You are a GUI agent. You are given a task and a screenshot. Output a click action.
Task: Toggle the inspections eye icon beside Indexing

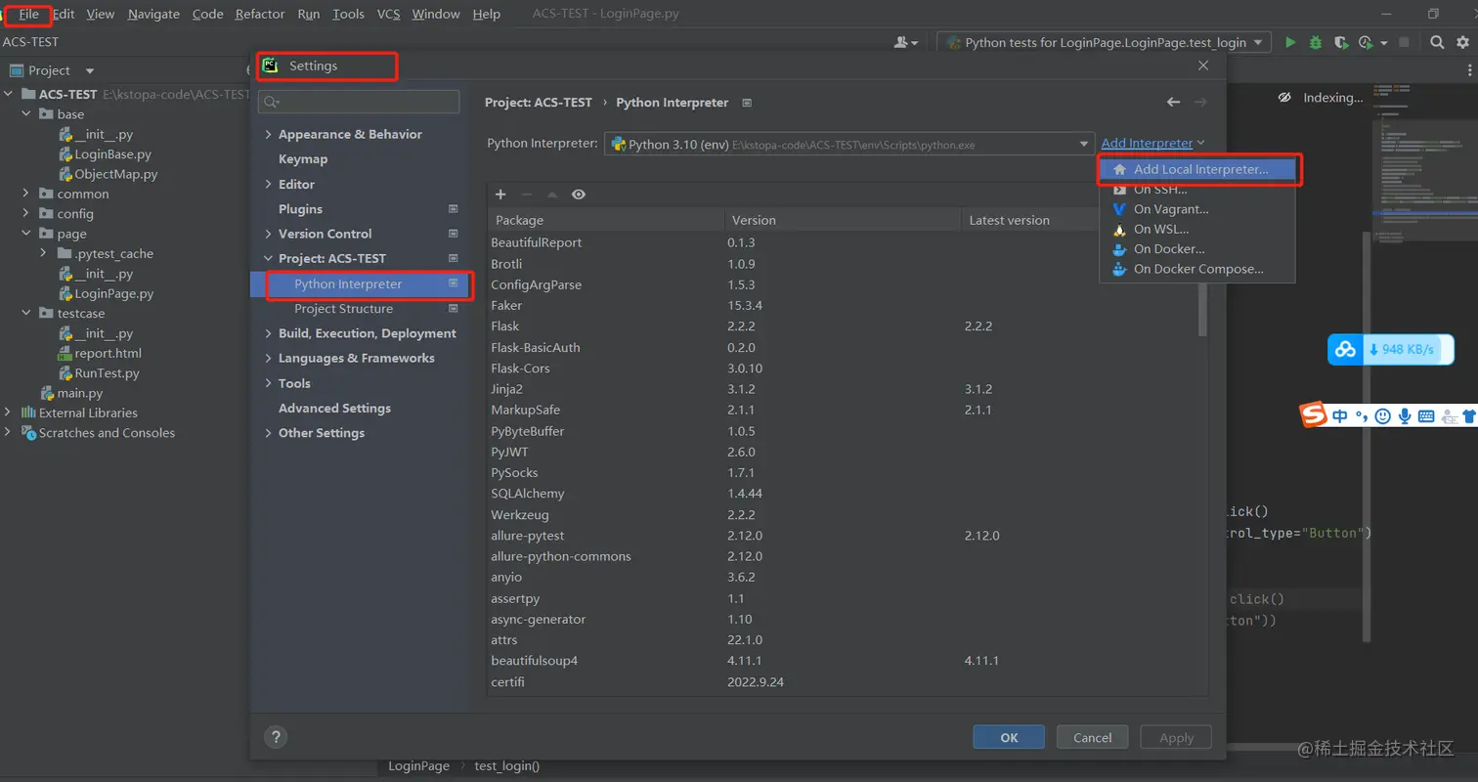pyautogui.click(x=1284, y=98)
